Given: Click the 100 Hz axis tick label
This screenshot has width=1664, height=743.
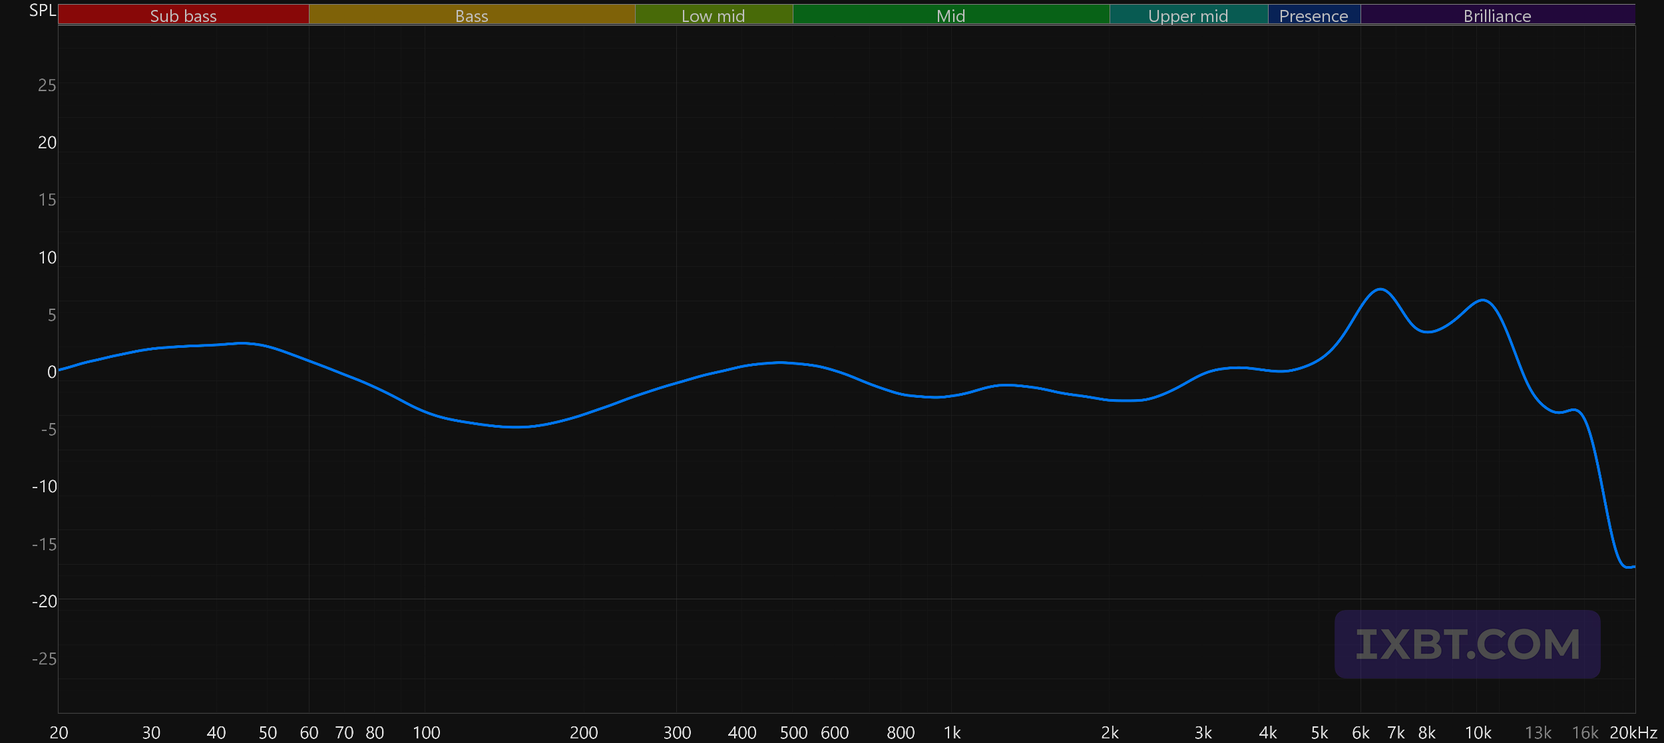Looking at the screenshot, I should point(426,733).
